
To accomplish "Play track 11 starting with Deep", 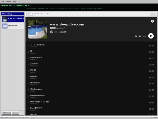I will click(x=91, y=109).
